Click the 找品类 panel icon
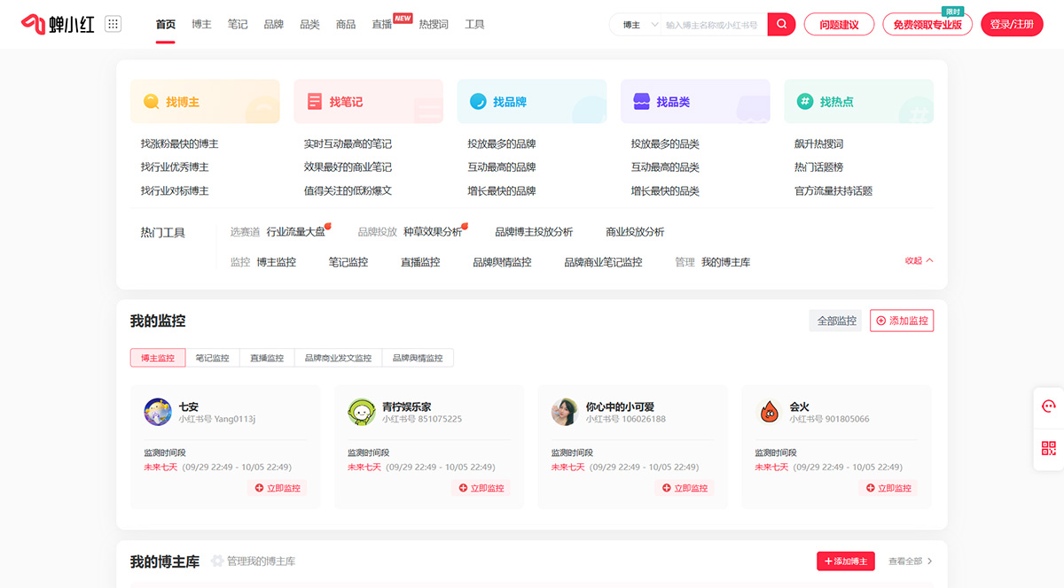 tap(641, 102)
